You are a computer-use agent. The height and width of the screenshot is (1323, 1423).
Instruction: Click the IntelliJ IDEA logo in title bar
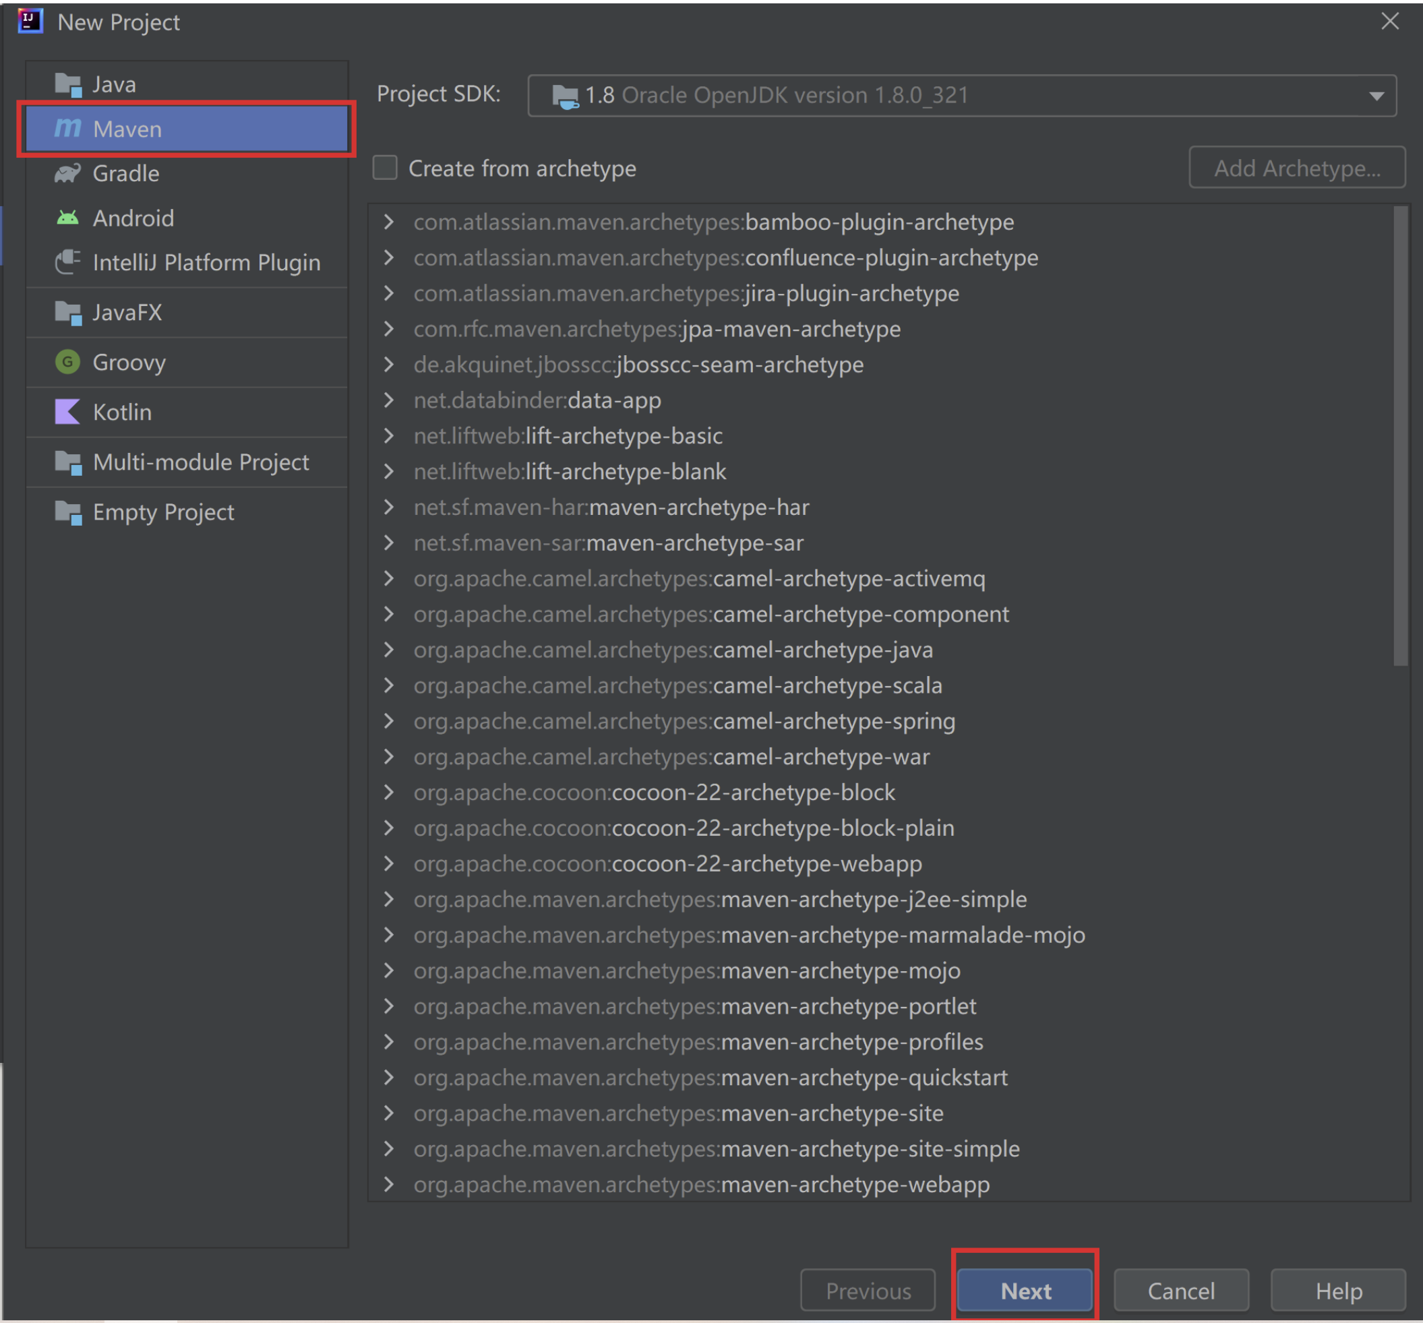click(x=30, y=22)
